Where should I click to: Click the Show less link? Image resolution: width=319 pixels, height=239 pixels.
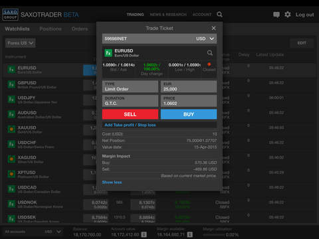[112, 183]
